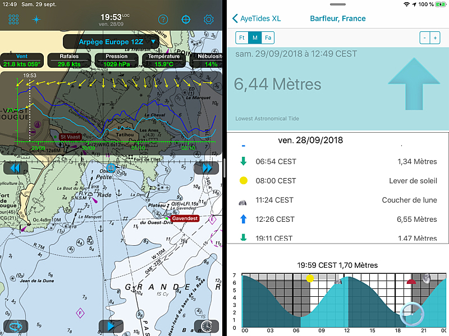This screenshot has height=336, width=449.
Task: Open the grid menu icon in weather app
Action: (x=13, y=20)
